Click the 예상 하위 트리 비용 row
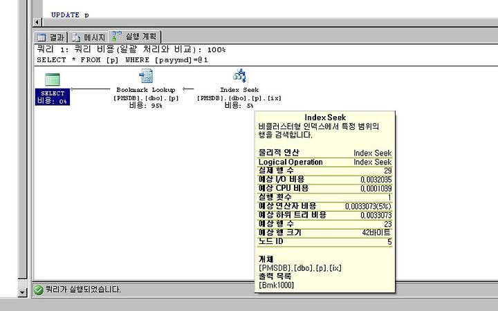498x311 pixels. click(325, 215)
